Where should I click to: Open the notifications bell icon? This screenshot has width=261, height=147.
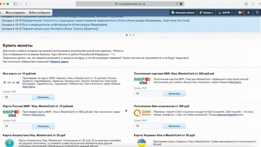[x=248, y=13]
